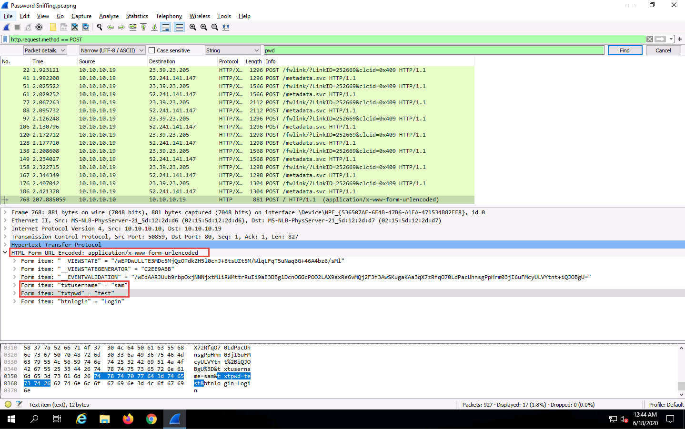Open display filter history dropdown arrow
Image resolution: width=685 pixels, height=429 pixels.
671,39
